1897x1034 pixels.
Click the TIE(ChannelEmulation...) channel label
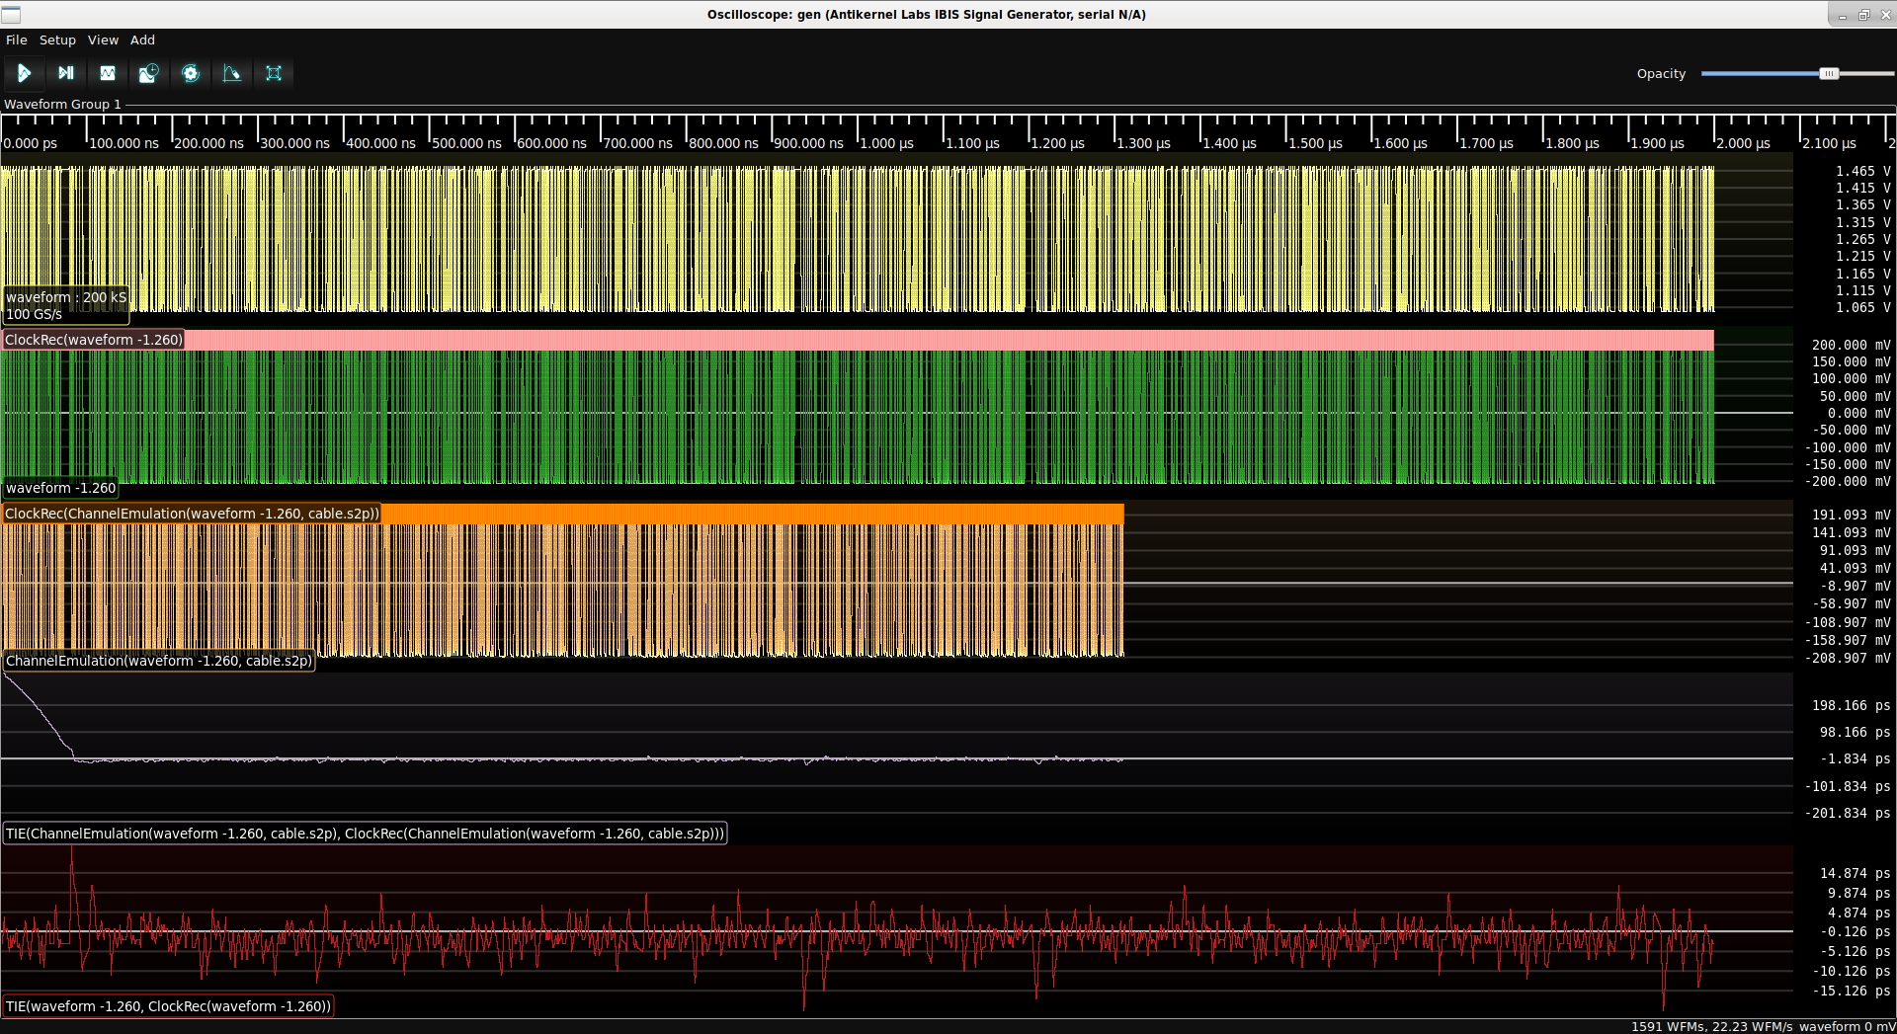(x=365, y=834)
